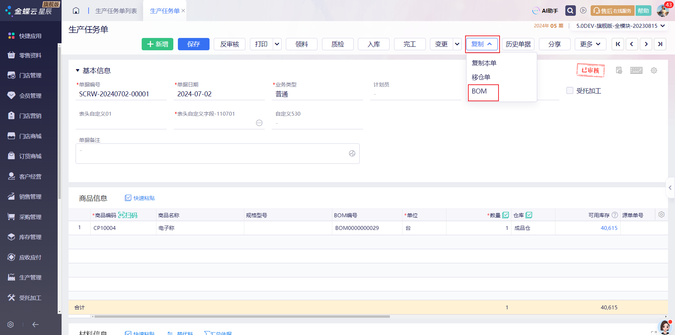The height and width of the screenshot is (335, 675).
Task: Open the AI助手 assistant
Action: (545, 11)
